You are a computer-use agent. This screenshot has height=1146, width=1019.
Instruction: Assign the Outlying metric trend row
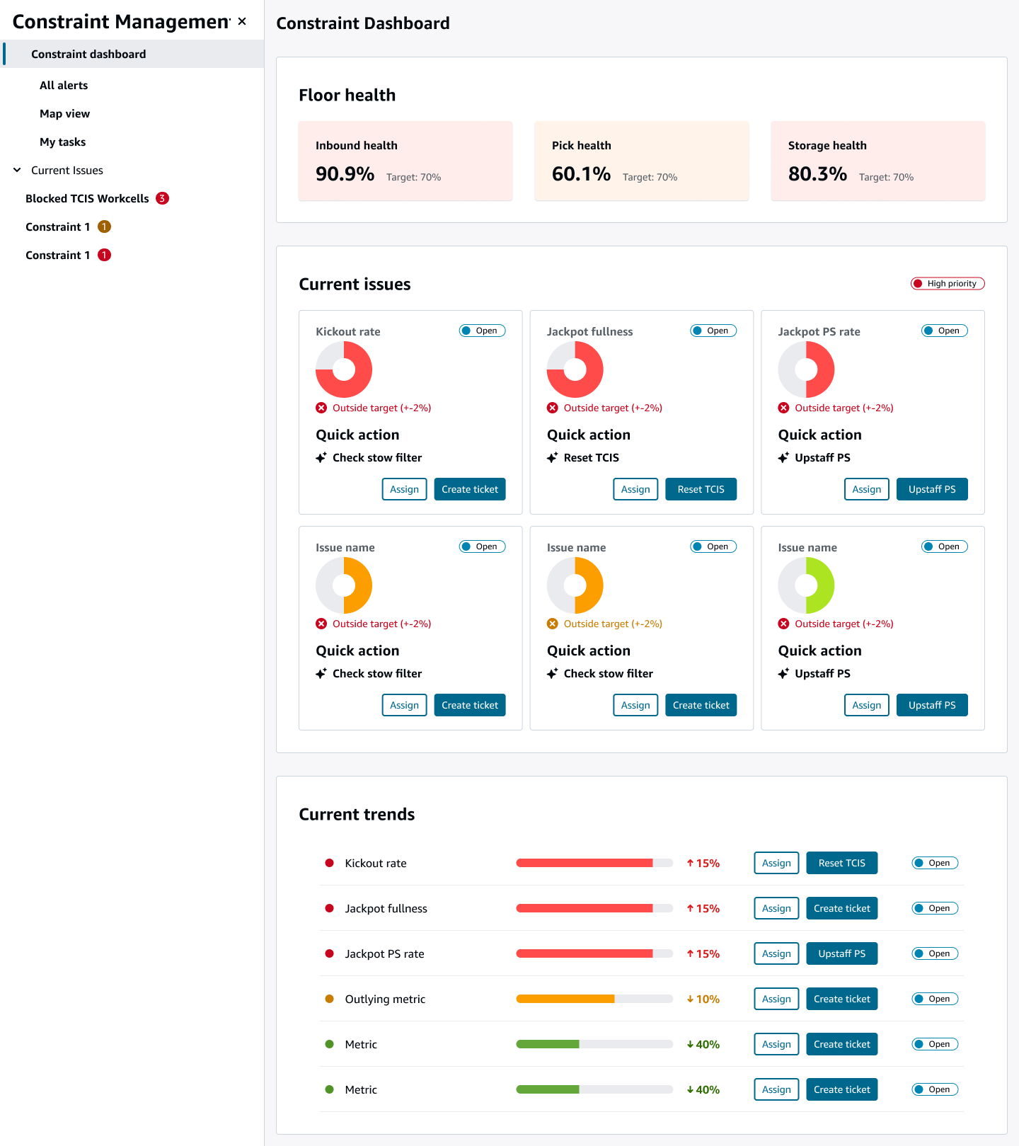point(776,999)
